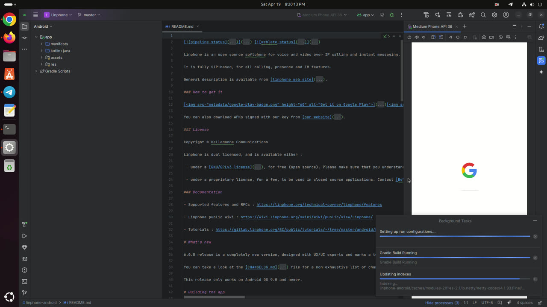Close the README.md tab
Viewport: 547px width, 307px height.
[x=198, y=26]
